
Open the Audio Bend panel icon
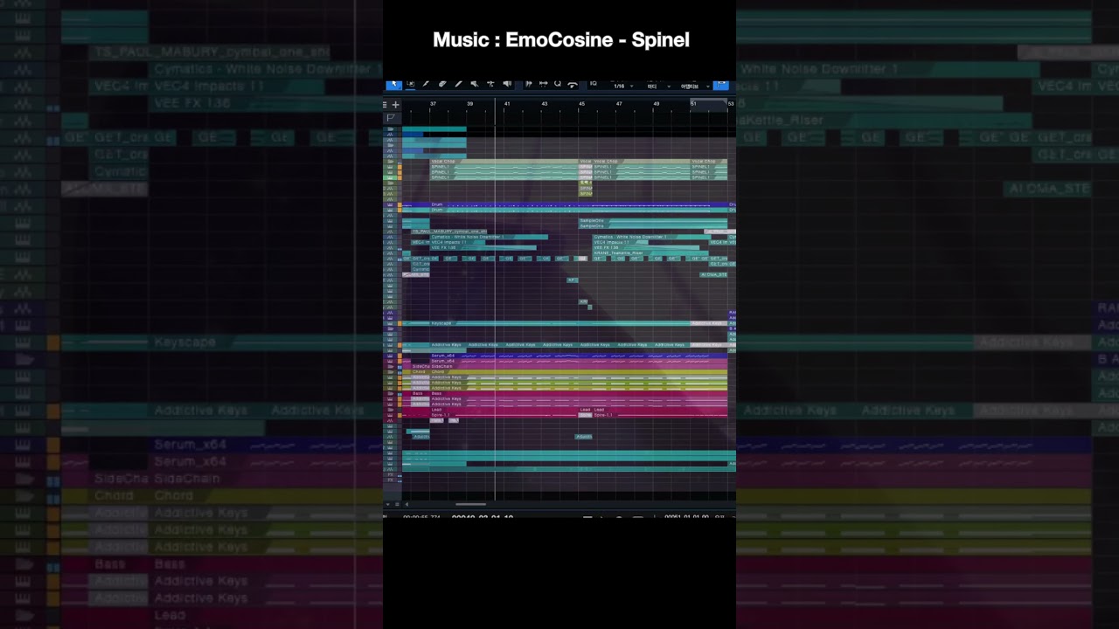(529, 85)
